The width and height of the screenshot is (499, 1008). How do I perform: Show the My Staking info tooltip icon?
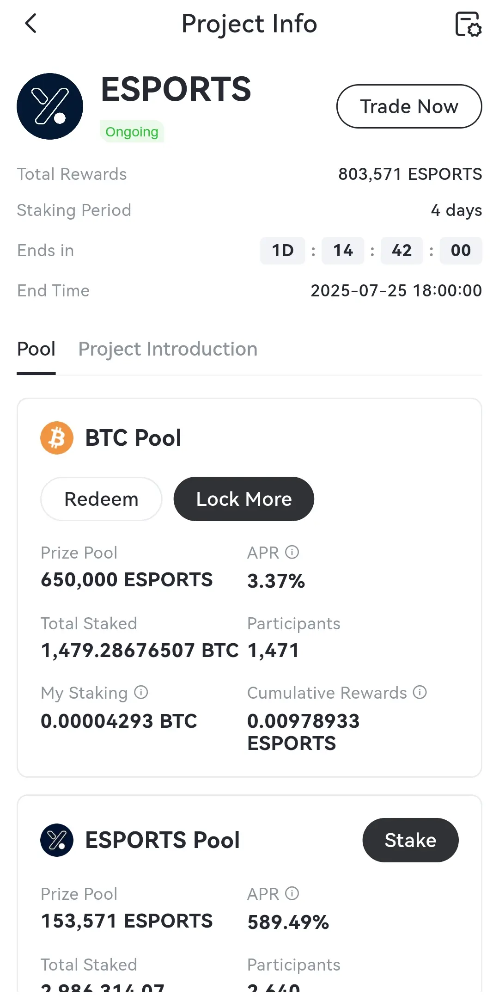point(141,692)
